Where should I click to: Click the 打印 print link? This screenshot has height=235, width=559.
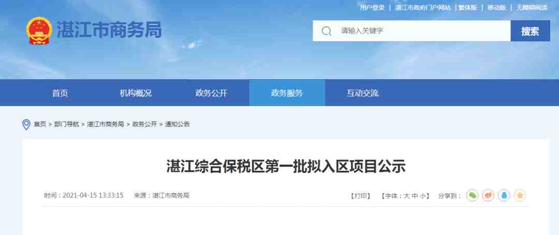click(361, 196)
